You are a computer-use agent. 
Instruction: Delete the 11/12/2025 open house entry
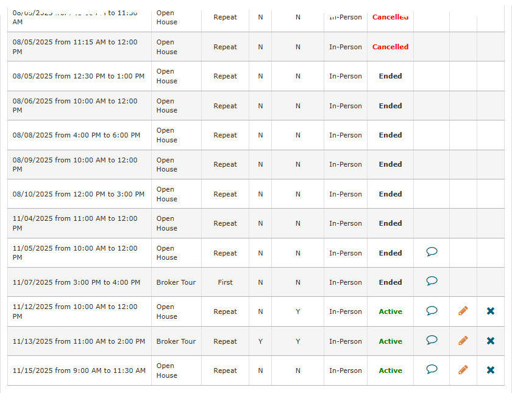click(x=491, y=311)
